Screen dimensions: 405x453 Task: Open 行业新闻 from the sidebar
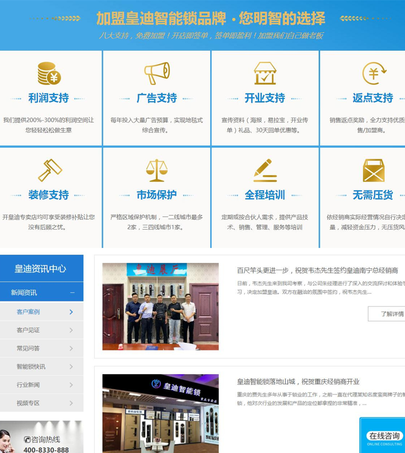(x=41, y=385)
